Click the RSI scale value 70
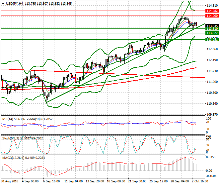The image size is (219, 185). click(x=207, y=122)
